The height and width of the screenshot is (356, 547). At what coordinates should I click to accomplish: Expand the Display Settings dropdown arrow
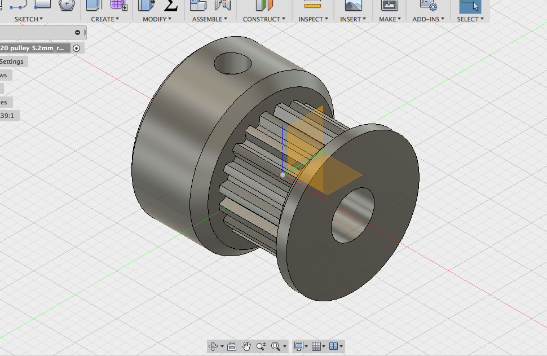point(306,346)
